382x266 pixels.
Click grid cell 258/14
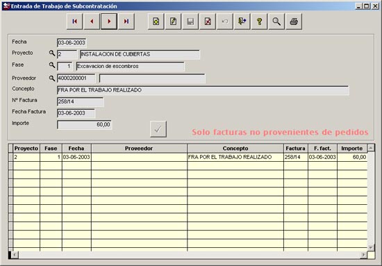[296, 157]
